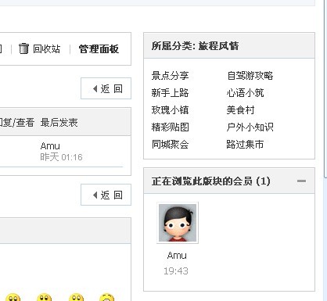The height and width of the screenshot is (301, 327).
Task: Click the upper 返回 back button
Action: 106,88
